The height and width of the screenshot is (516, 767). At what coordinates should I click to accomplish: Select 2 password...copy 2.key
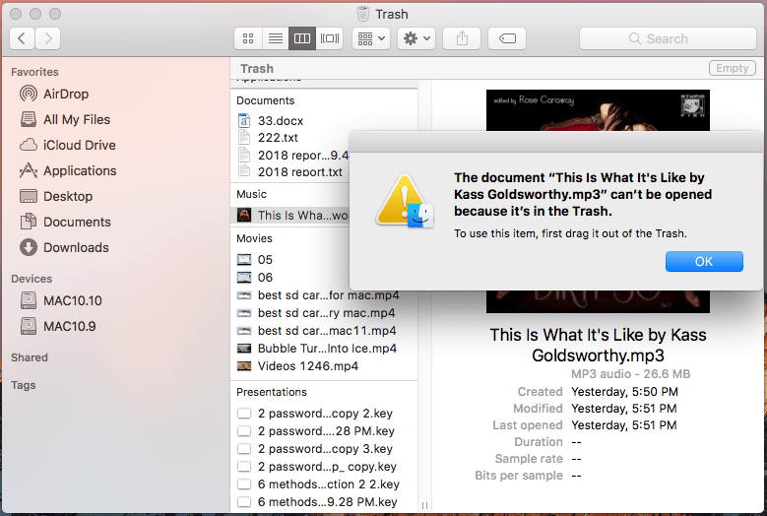[x=325, y=414]
